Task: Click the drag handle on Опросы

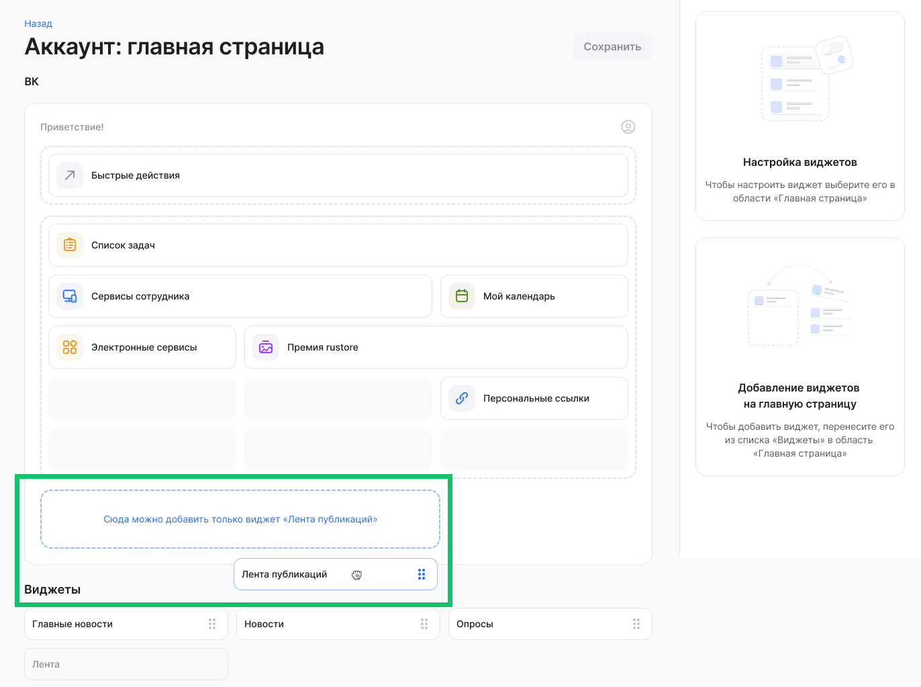Action: tap(636, 624)
